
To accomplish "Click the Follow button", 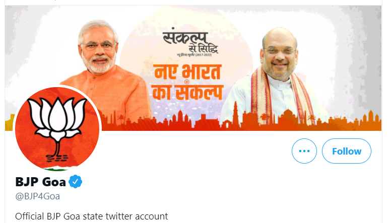I will point(346,151).
